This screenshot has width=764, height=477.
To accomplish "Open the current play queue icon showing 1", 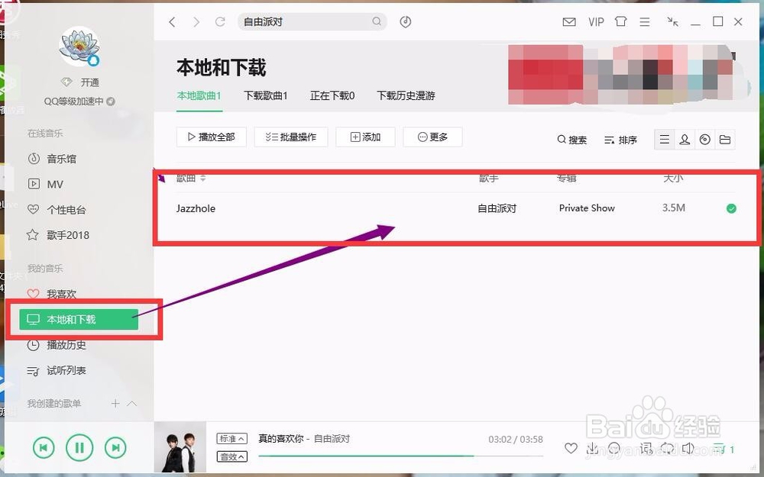I will click(722, 449).
